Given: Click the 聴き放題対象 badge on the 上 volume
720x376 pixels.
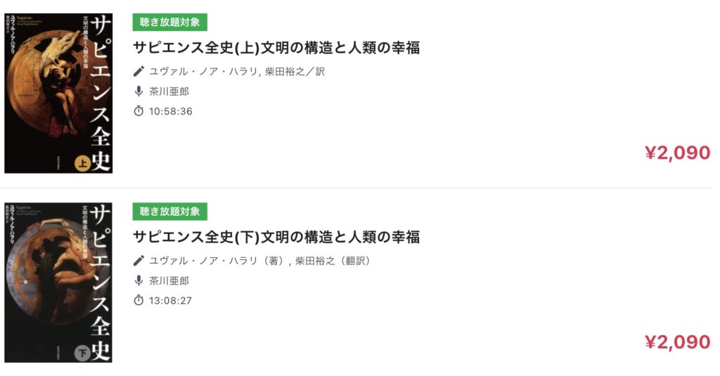Looking at the screenshot, I should pos(170,22).
